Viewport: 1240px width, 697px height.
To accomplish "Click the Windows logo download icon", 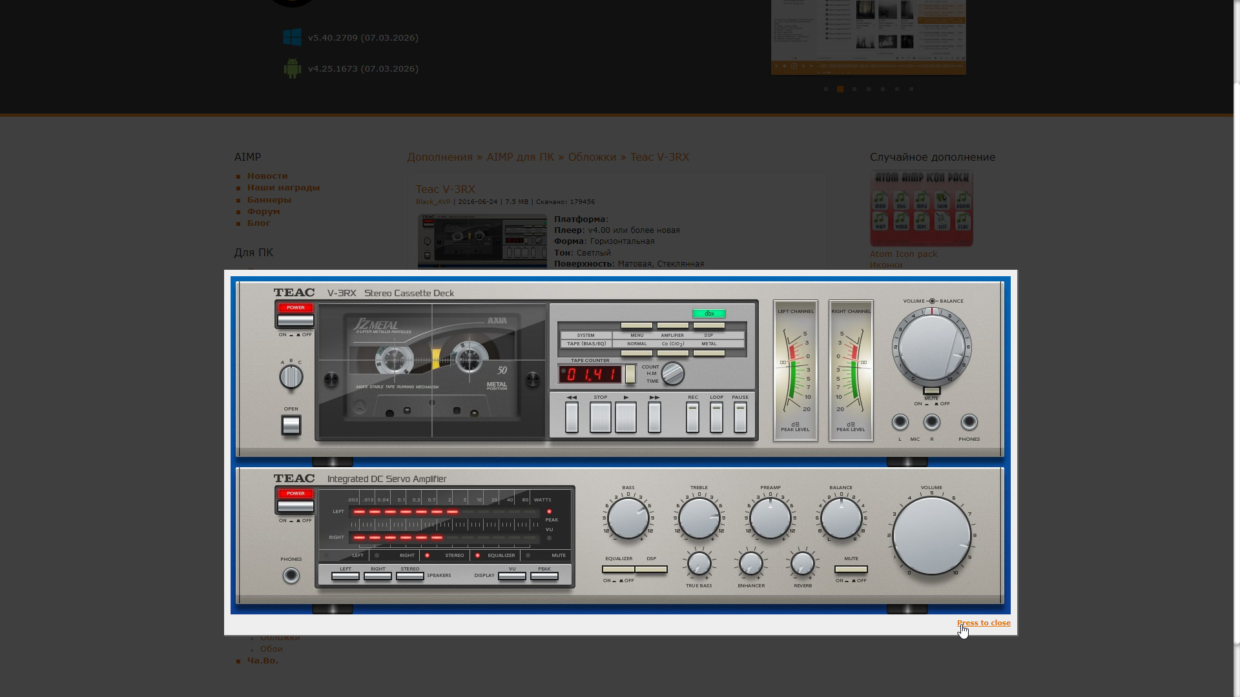I will (x=292, y=37).
